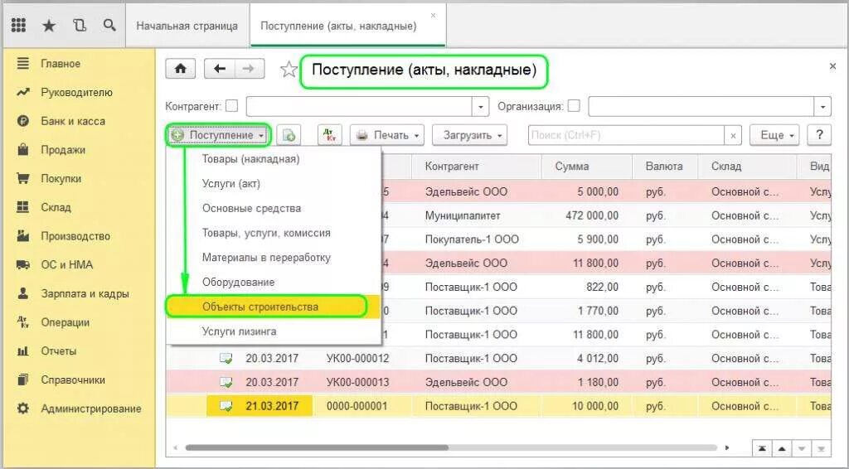Screen dimensions: 849x469
Task: Open the Администрирование section
Action: (x=91, y=409)
